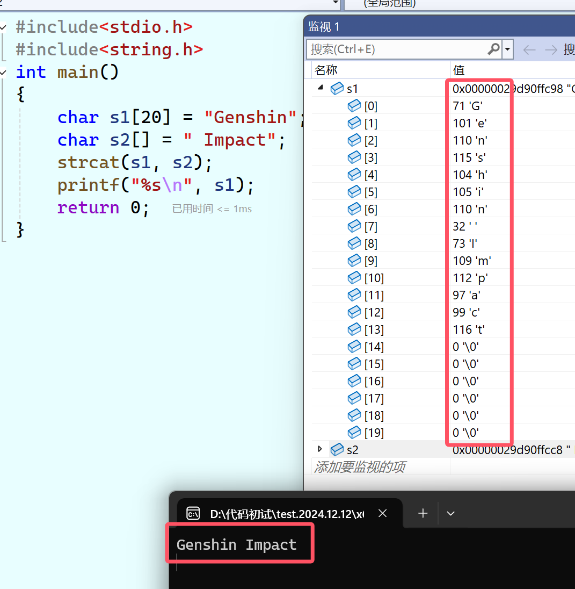
Task: Select value 112 'p' in Watch list
Action: tap(470, 278)
